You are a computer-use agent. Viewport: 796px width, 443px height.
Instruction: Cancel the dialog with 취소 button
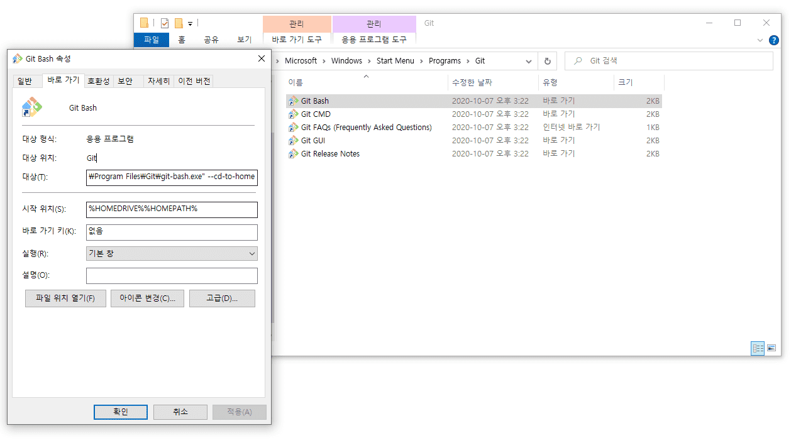click(180, 412)
